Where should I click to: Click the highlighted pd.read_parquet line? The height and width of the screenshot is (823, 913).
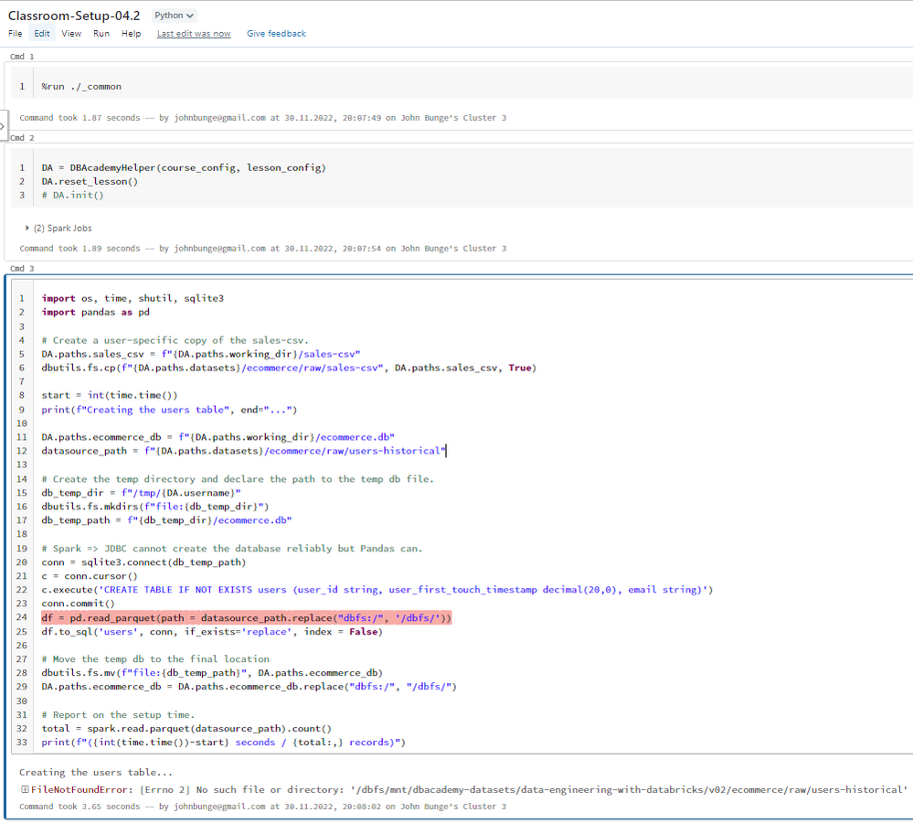coord(247,618)
